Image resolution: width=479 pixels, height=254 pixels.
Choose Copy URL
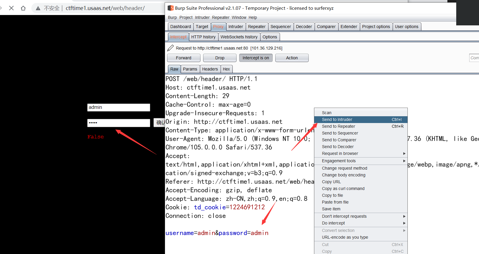tap(361, 182)
